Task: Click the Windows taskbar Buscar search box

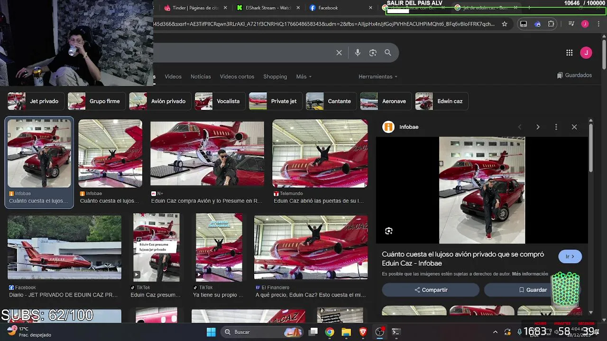Action: (263, 332)
